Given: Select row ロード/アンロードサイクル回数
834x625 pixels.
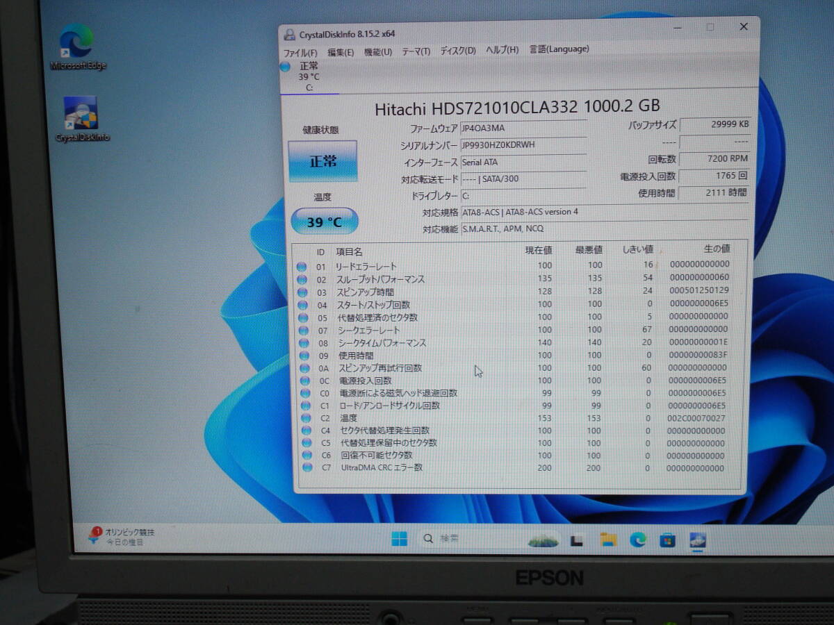Looking at the screenshot, I should [x=519, y=406].
